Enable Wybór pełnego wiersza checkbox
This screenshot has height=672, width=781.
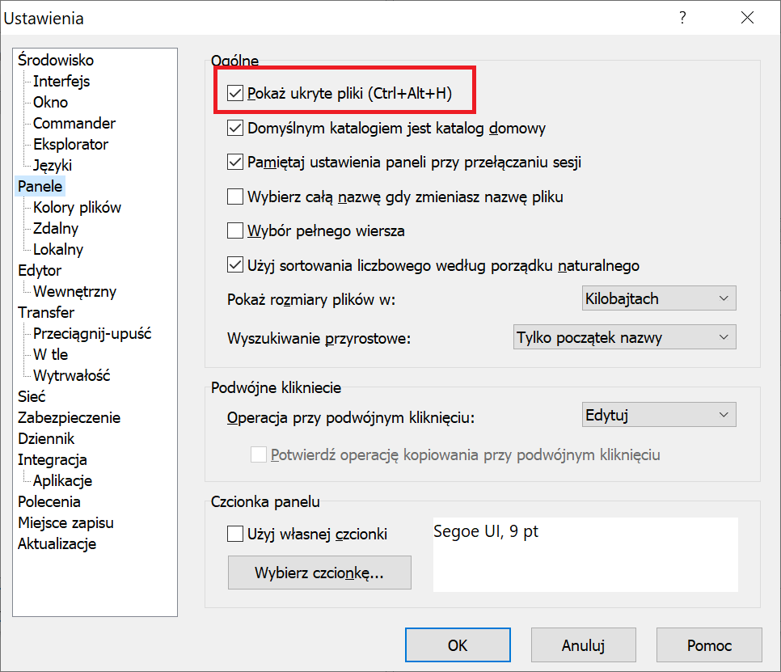[x=235, y=230]
